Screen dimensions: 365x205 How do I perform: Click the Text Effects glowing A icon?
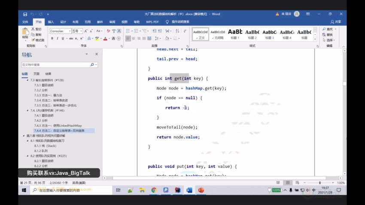click(89, 38)
